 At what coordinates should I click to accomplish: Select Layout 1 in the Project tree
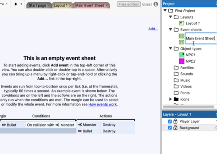pyautogui.click(x=193, y=23)
